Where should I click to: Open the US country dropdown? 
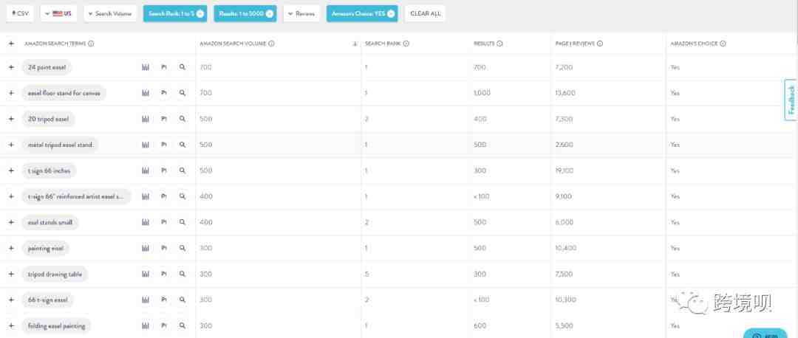(58, 14)
